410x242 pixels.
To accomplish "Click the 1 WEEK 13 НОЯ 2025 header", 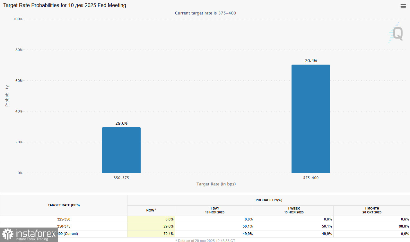I will (x=294, y=211).
